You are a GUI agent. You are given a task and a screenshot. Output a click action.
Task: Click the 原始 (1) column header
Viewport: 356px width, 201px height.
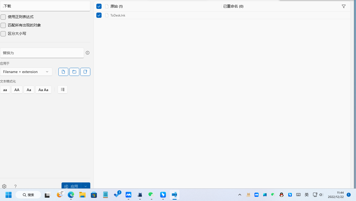[116, 6]
